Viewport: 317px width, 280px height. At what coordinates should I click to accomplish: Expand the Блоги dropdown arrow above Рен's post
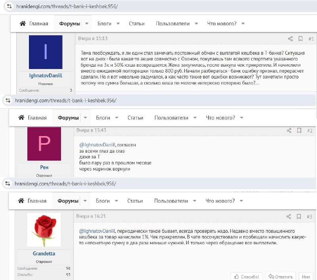pos(116,118)
